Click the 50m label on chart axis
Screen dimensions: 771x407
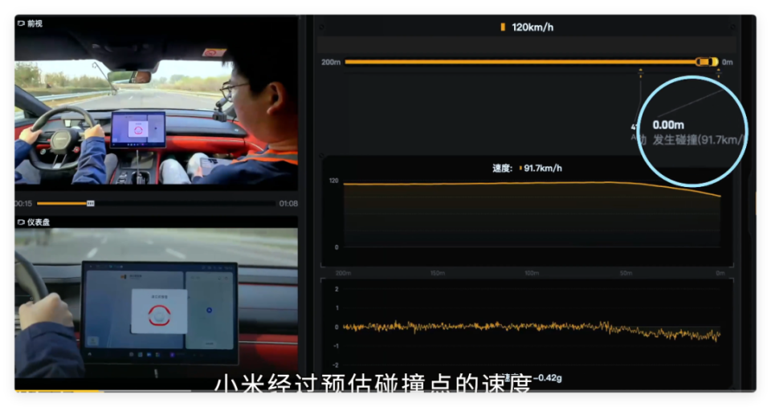626,273
